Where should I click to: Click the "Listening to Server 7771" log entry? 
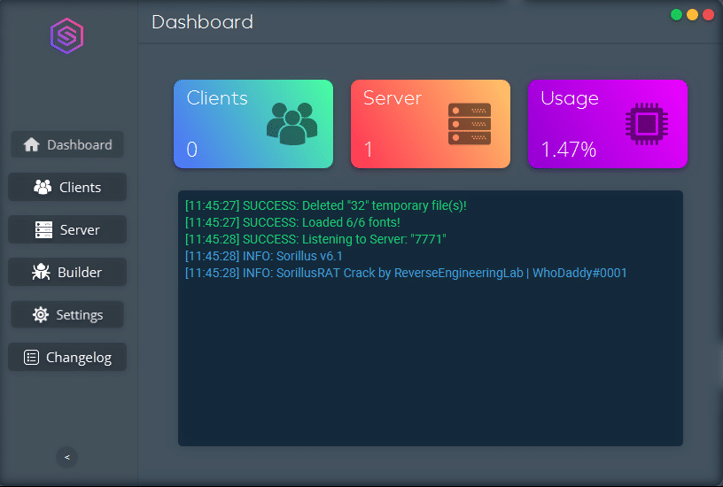click(315, 239)
